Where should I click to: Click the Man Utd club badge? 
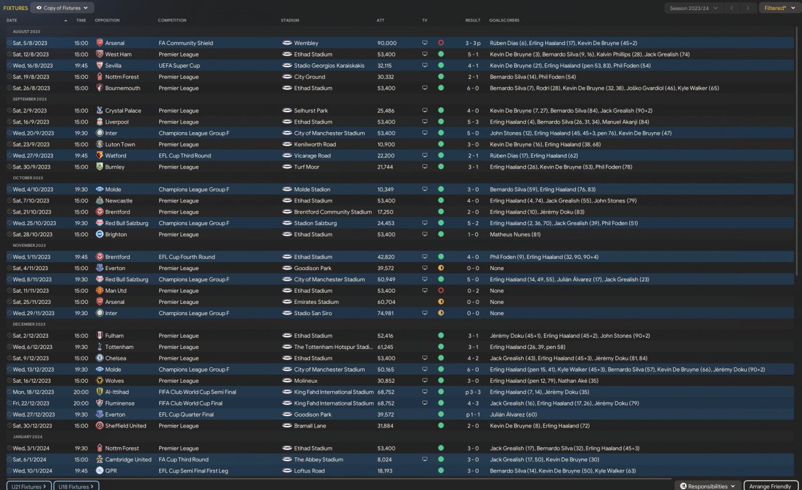click(100, 291)
